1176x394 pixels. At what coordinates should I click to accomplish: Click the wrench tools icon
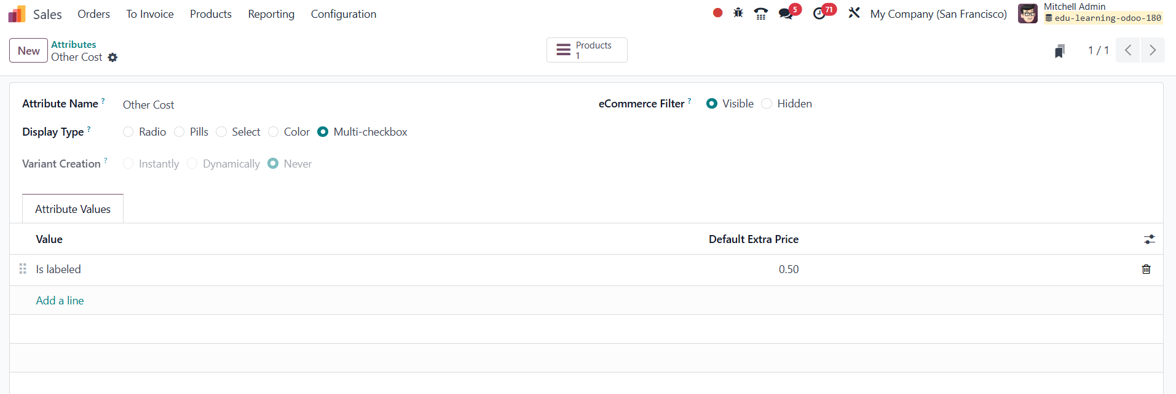pos(854,13)
